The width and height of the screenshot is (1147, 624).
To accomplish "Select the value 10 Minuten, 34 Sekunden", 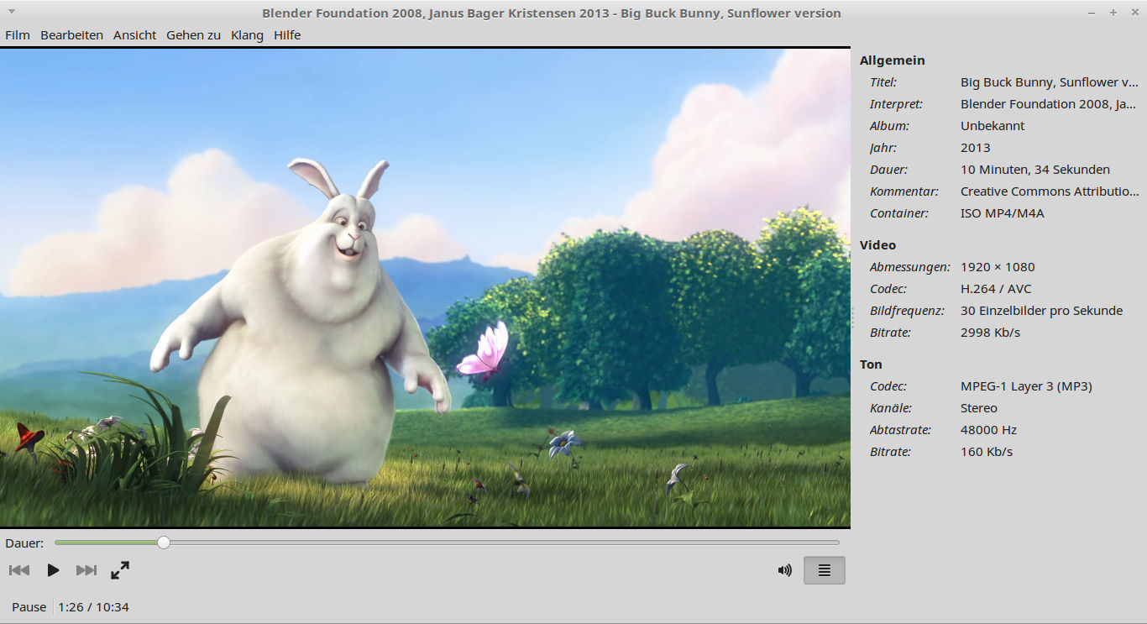I will [x=1035, y=170].
